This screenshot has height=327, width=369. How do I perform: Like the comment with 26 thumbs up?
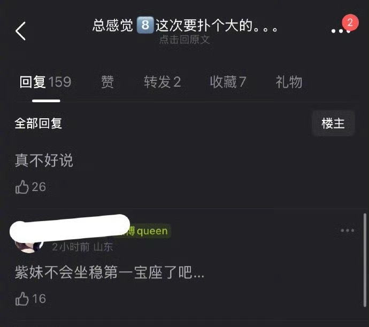coord(22,187)
